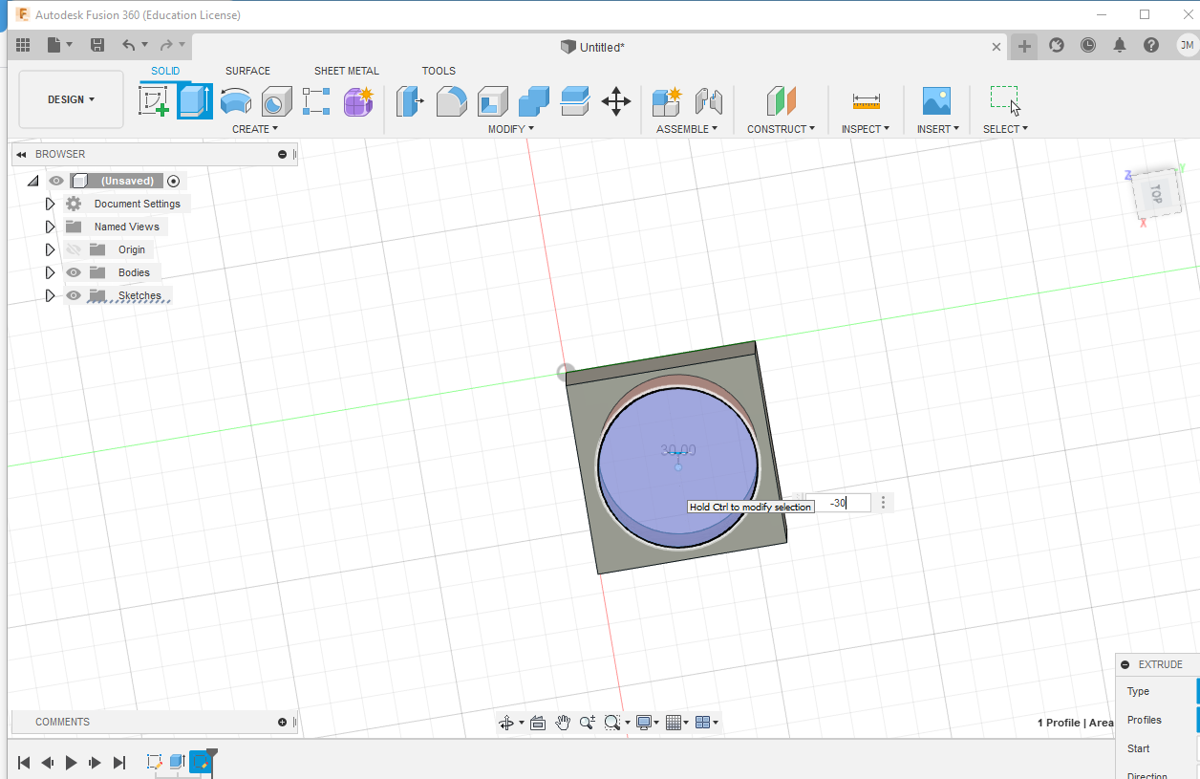
Task: Select the Combine tool
Action: (x=533, y=101)
